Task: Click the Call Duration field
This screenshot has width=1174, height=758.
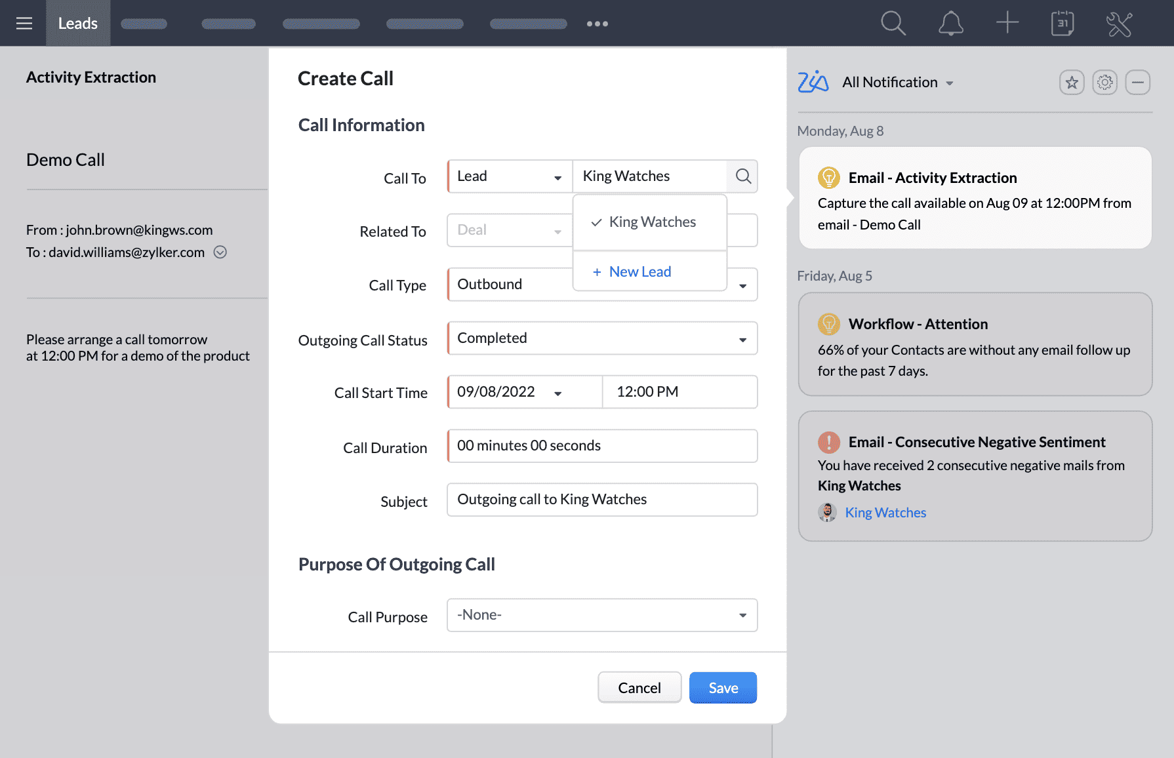Action: [x=602, y=446]
